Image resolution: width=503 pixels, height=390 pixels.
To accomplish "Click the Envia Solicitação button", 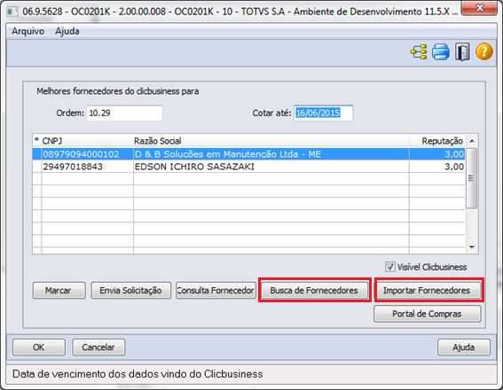I will [x=131, y=291].
